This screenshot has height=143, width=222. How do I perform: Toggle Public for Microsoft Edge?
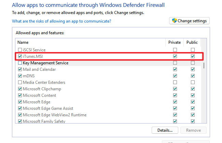(x=193, y=102)
